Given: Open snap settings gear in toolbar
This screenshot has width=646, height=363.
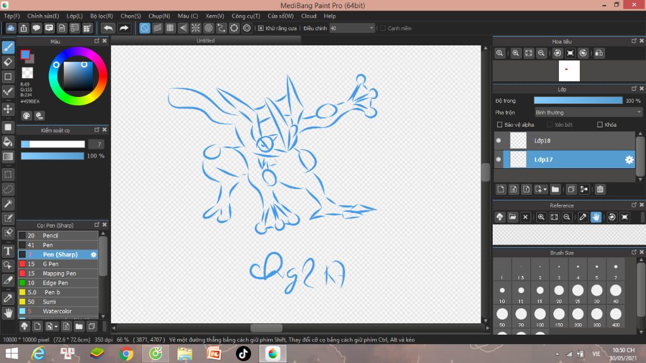Looking at the screenshot, I should pos(247,28).
